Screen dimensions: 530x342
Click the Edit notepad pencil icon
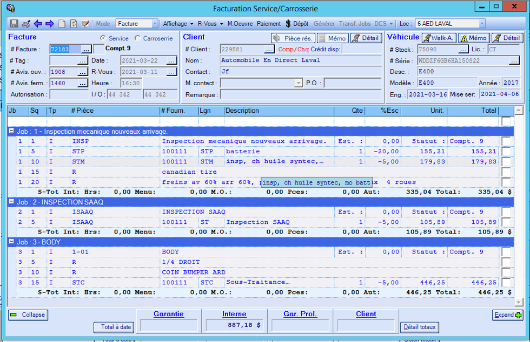(85, 24)
